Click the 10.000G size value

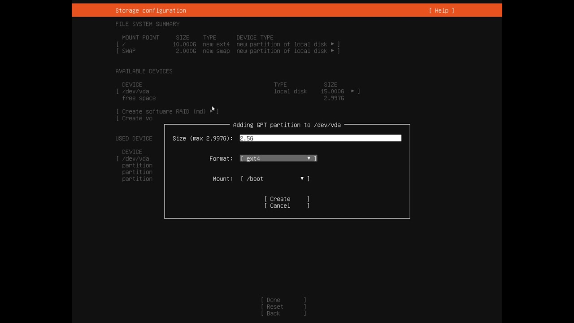(x=184, y=44)
